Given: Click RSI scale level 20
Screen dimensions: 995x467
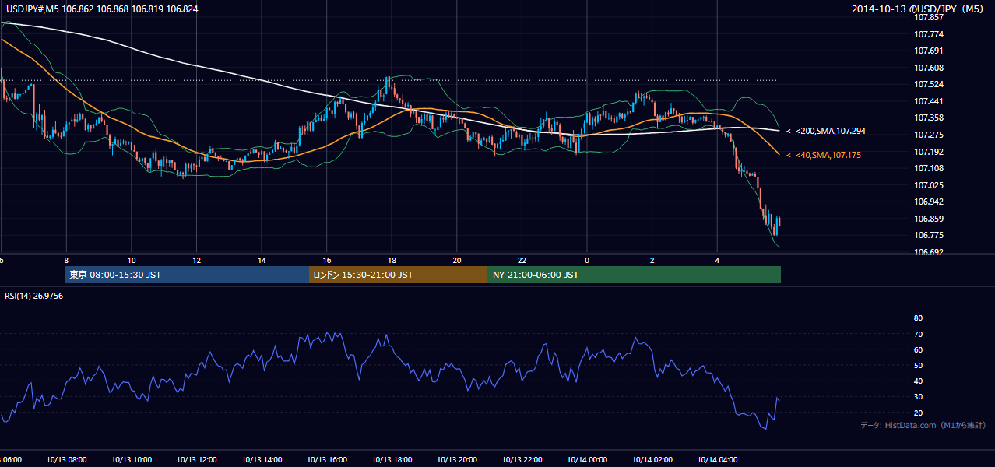Looking at the screenshot, I should [918, 413].
